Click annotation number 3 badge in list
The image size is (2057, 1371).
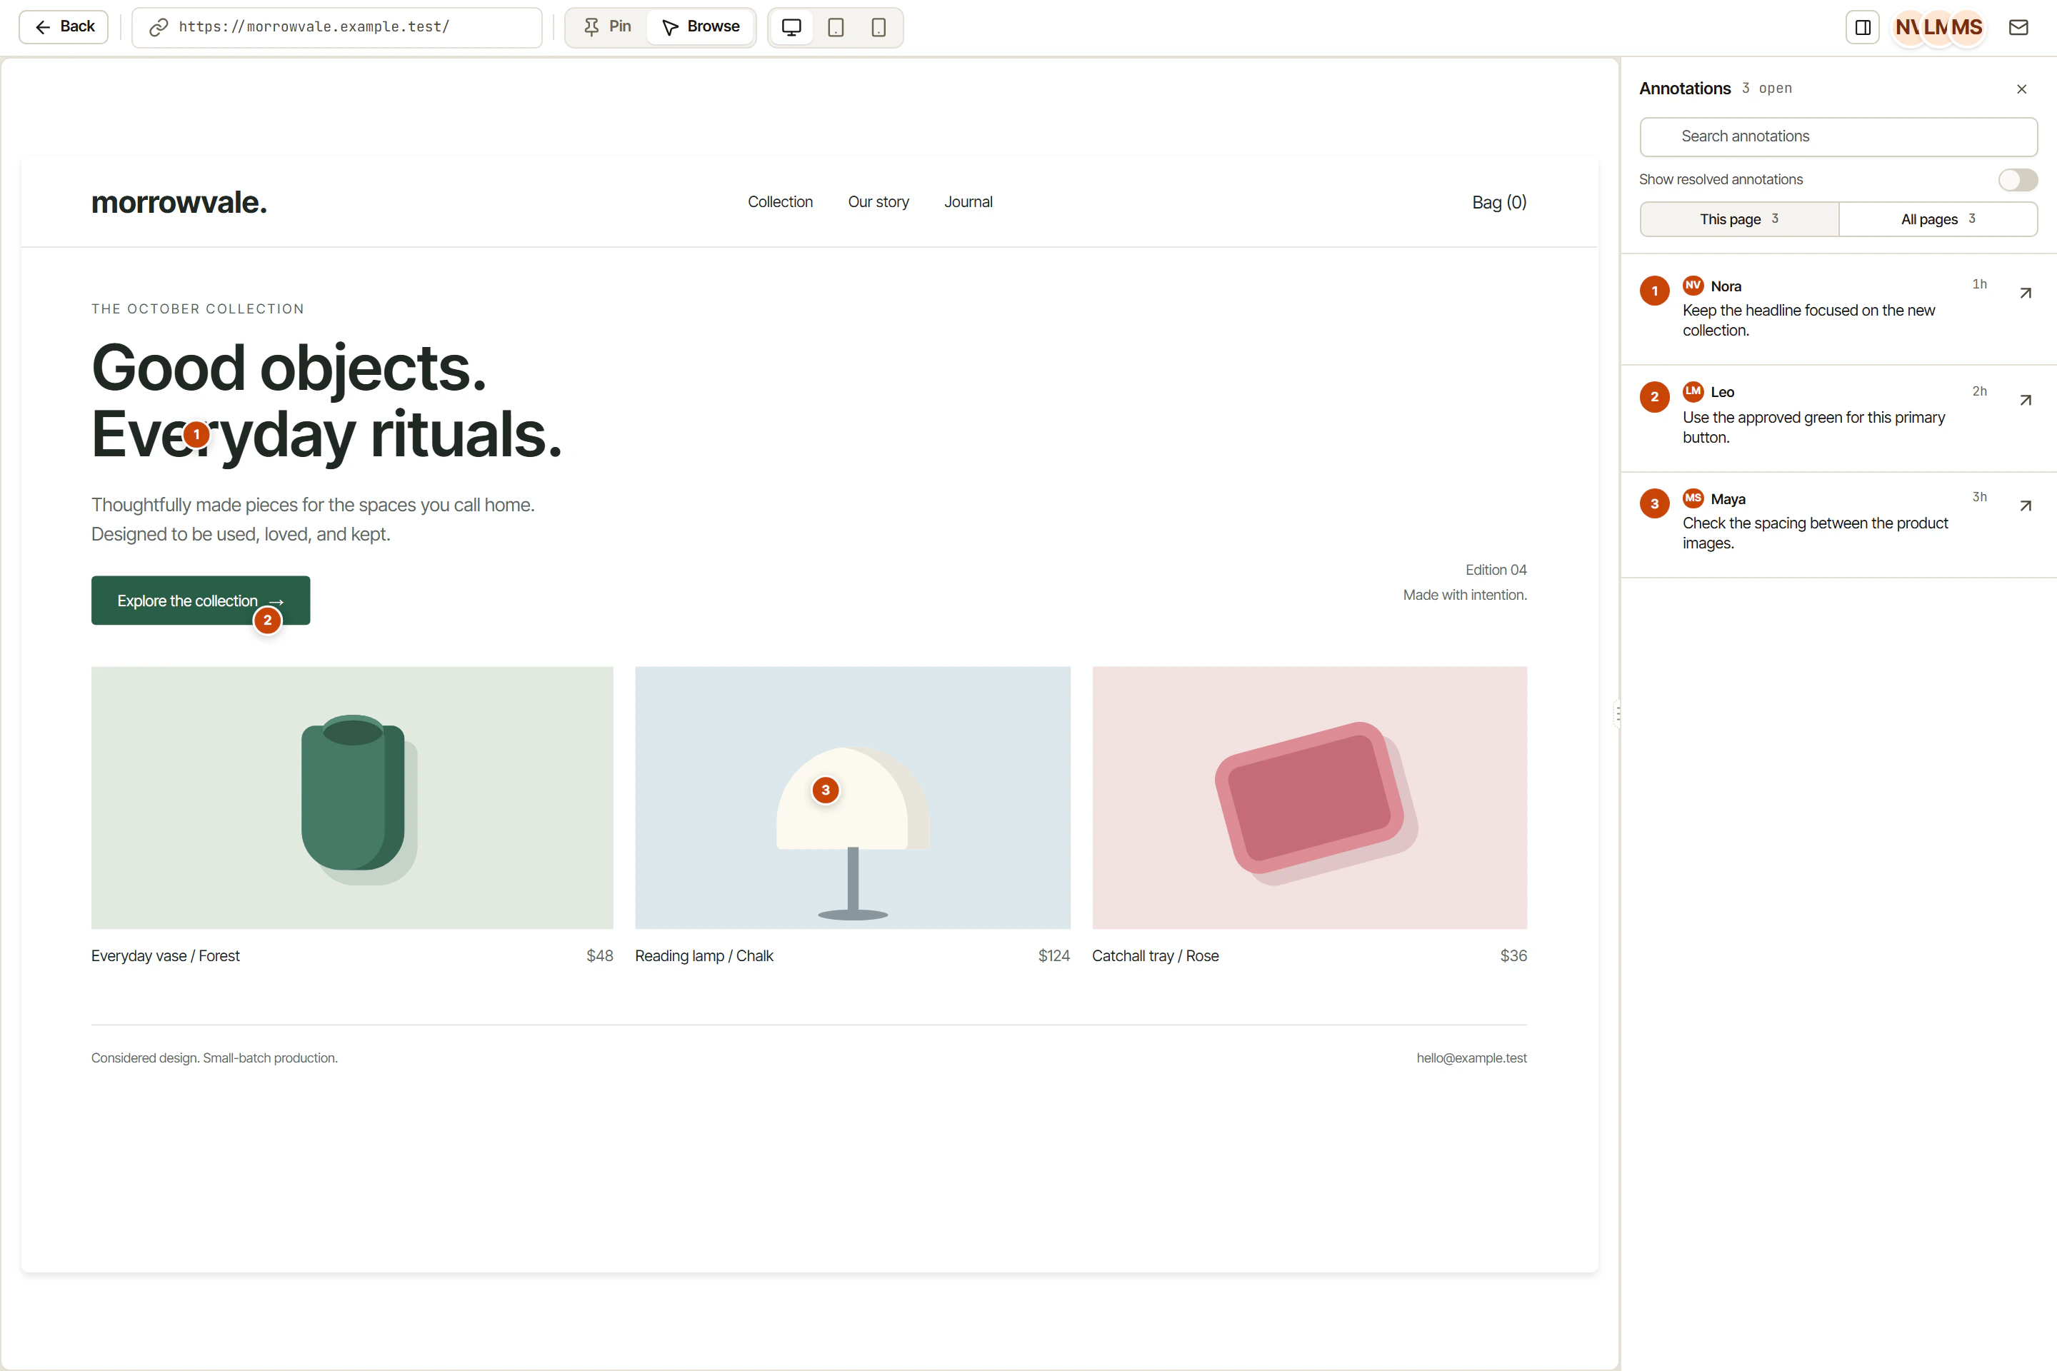pos(1654,503)
